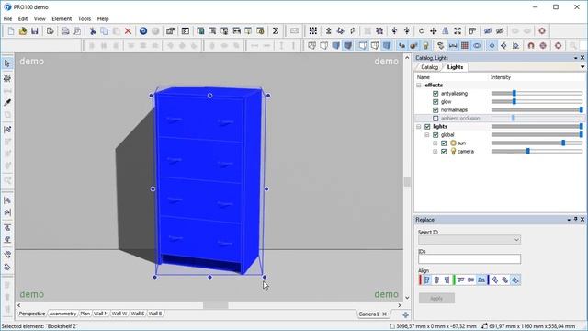Viewport: 588px width, 331px height.
Task: Click the red magnet snap icon
Action: coord(531,46)
